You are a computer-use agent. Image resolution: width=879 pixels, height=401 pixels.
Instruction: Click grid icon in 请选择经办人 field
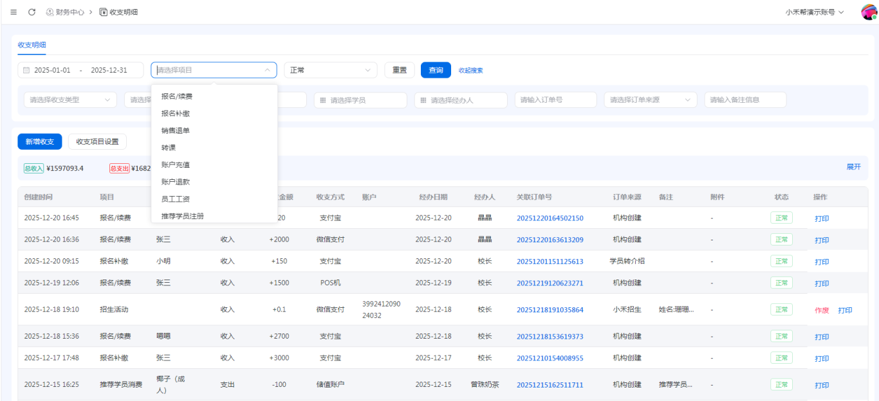point(423,100)
